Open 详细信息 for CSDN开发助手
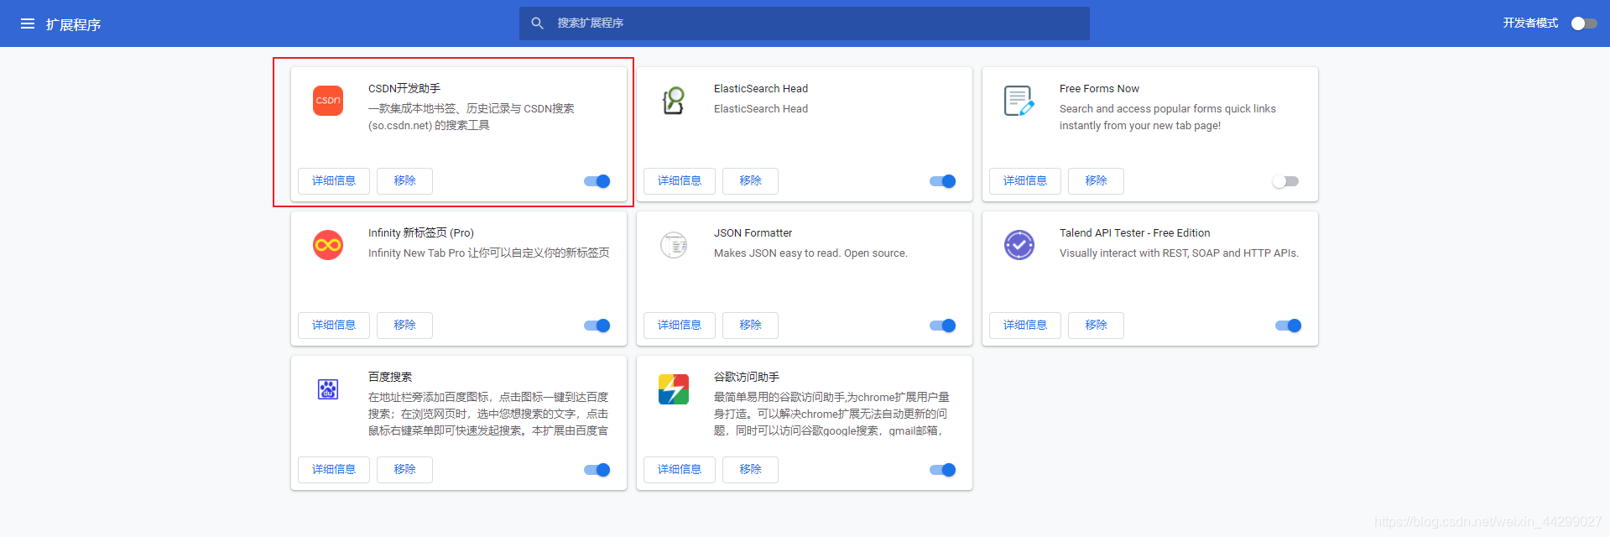The height and width of the screenshot is (537, 1610). pos(334,181)
